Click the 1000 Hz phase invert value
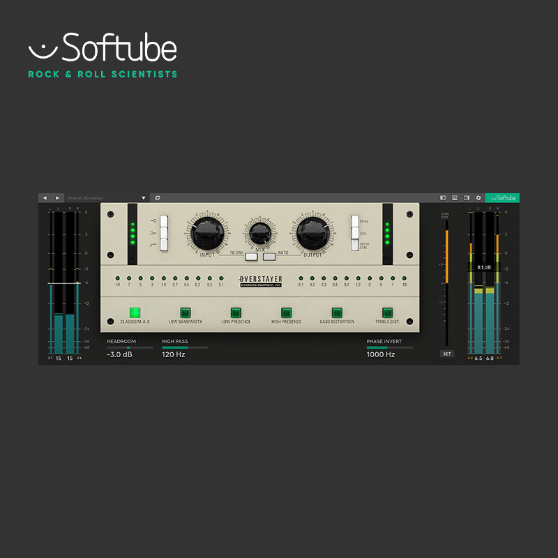The height and width of the screenshot is (558, 558). pyautogui.click(x=381, y=354)
